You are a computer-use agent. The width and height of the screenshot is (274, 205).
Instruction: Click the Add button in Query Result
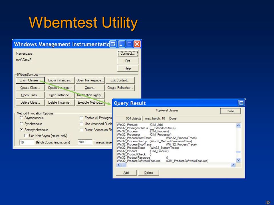[126, 173]
